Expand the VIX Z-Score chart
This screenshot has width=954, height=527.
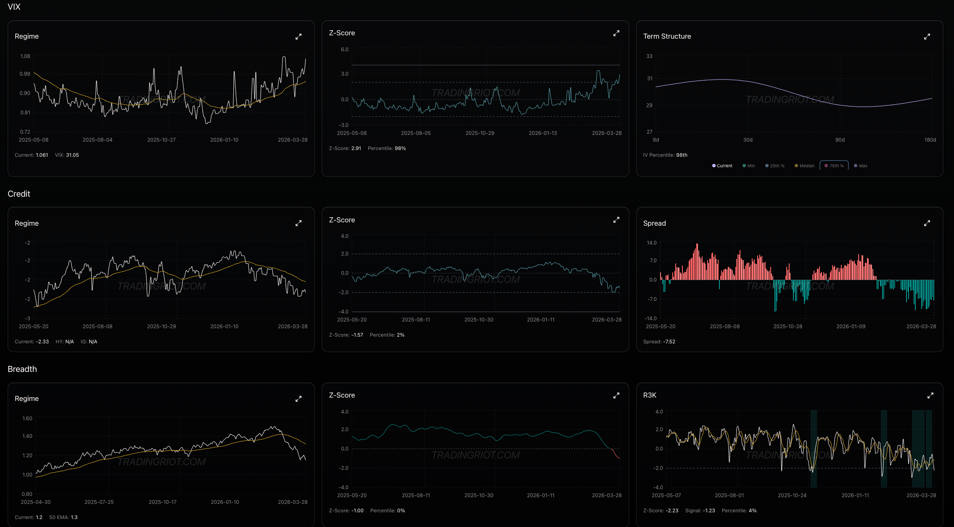[x=616, y=33]
